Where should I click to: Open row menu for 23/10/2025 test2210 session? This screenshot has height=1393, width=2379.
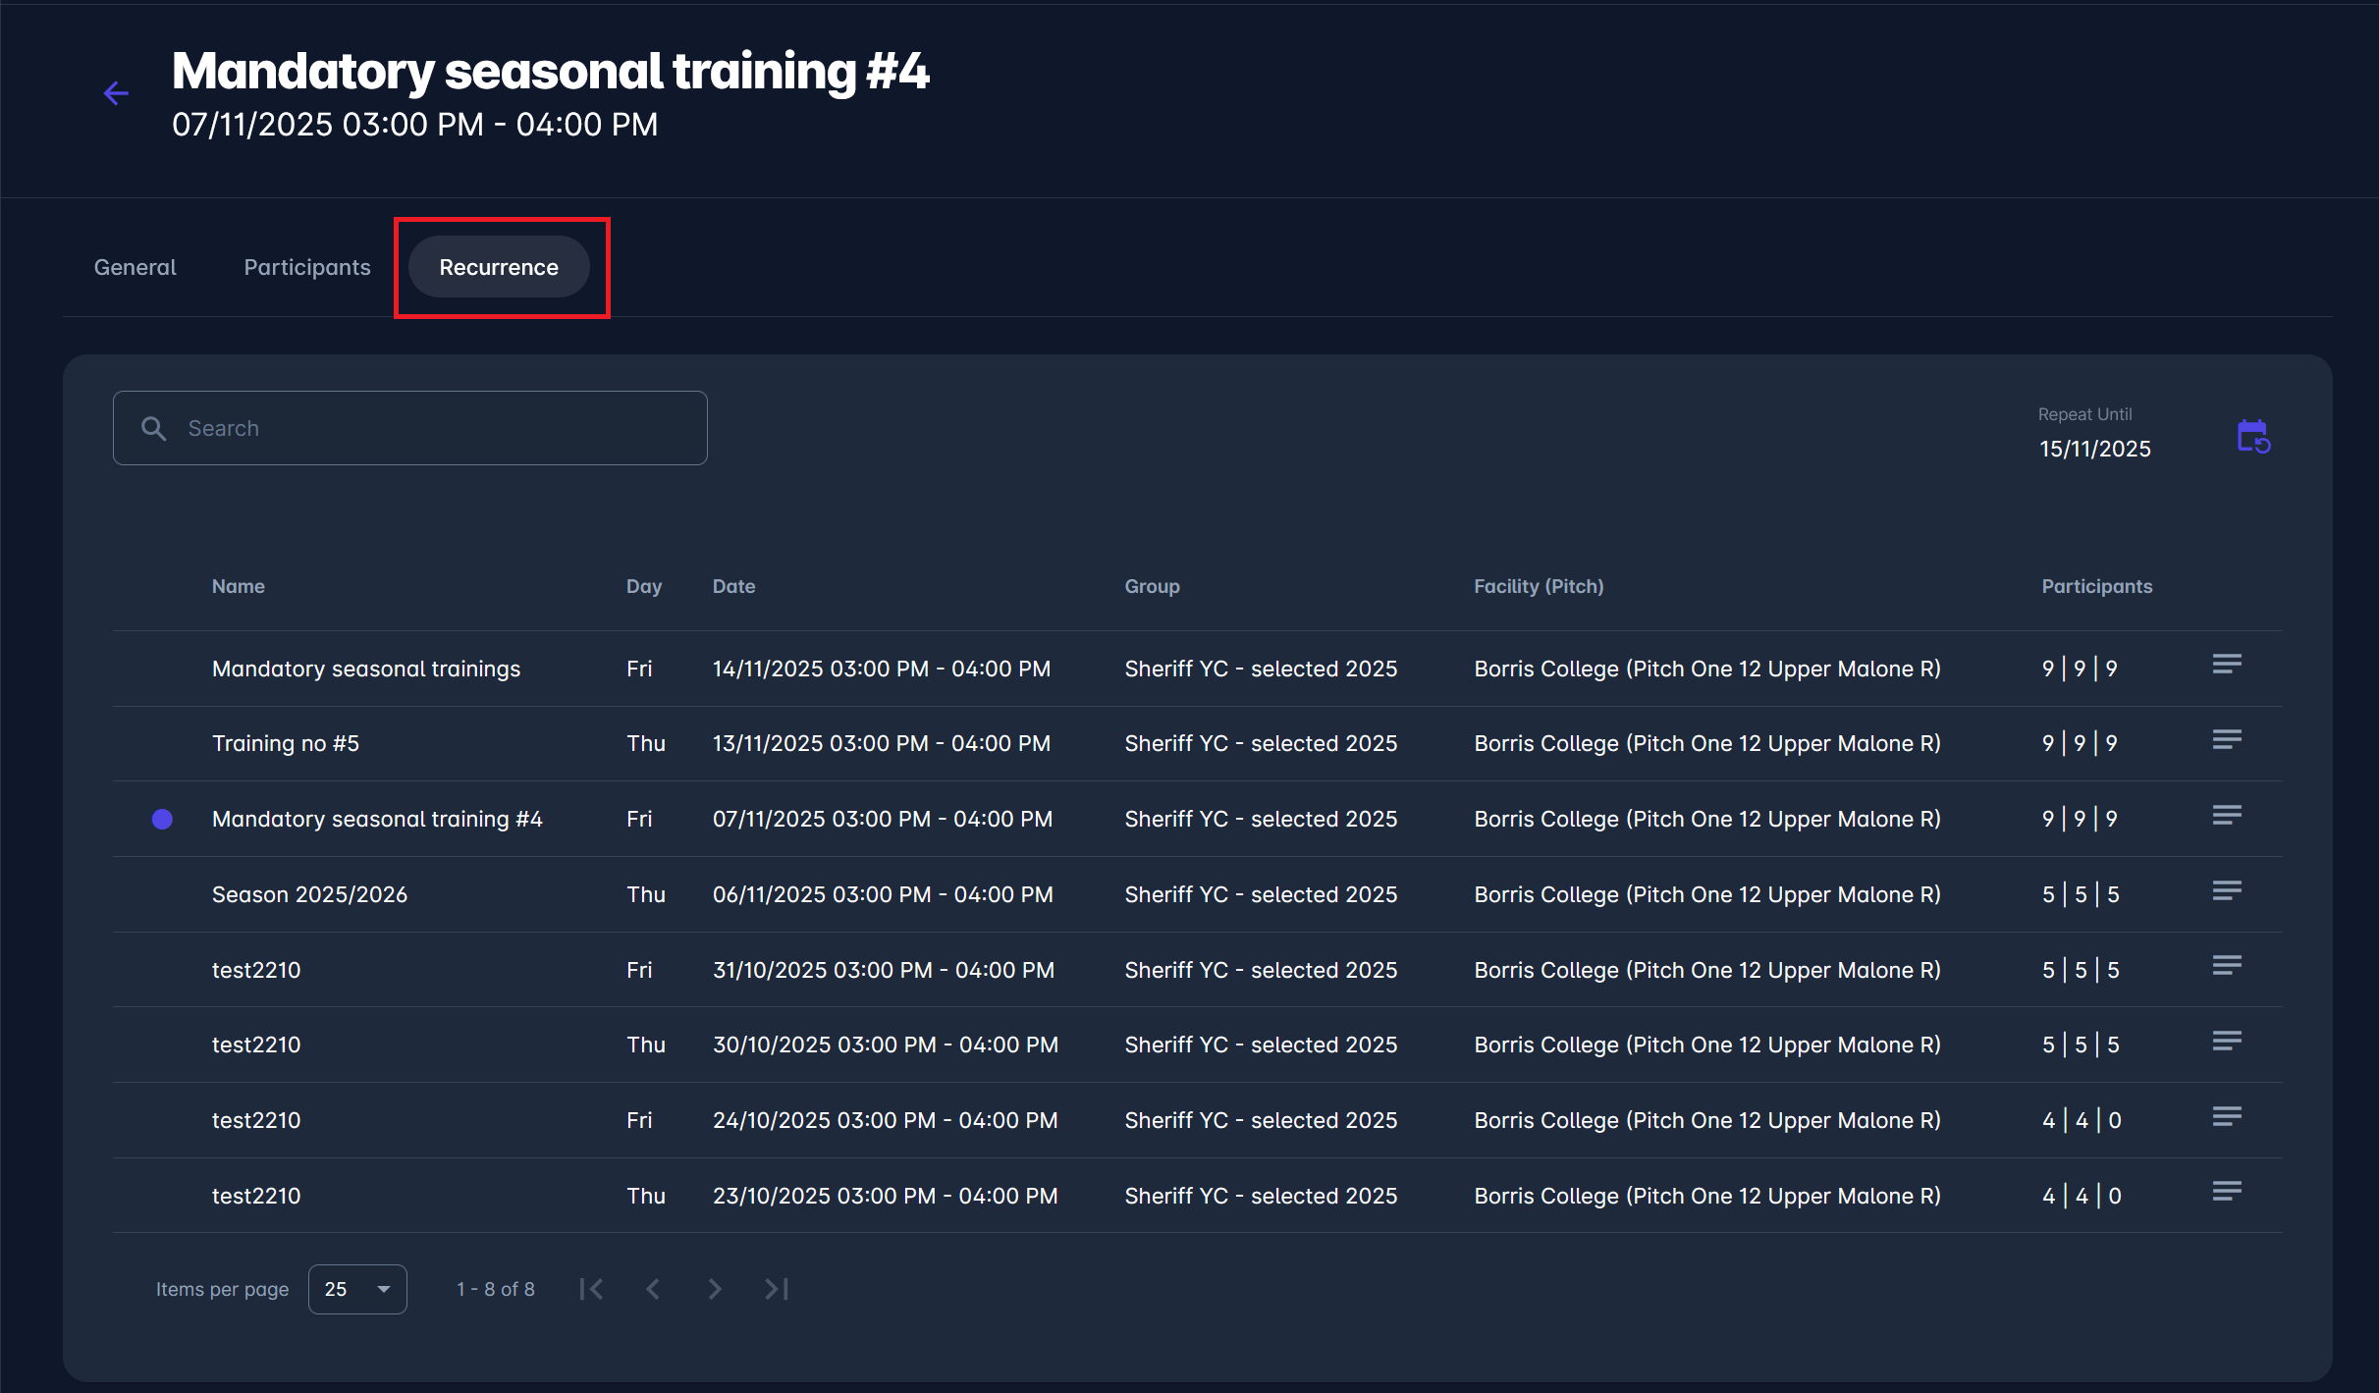[2226, 1191]
